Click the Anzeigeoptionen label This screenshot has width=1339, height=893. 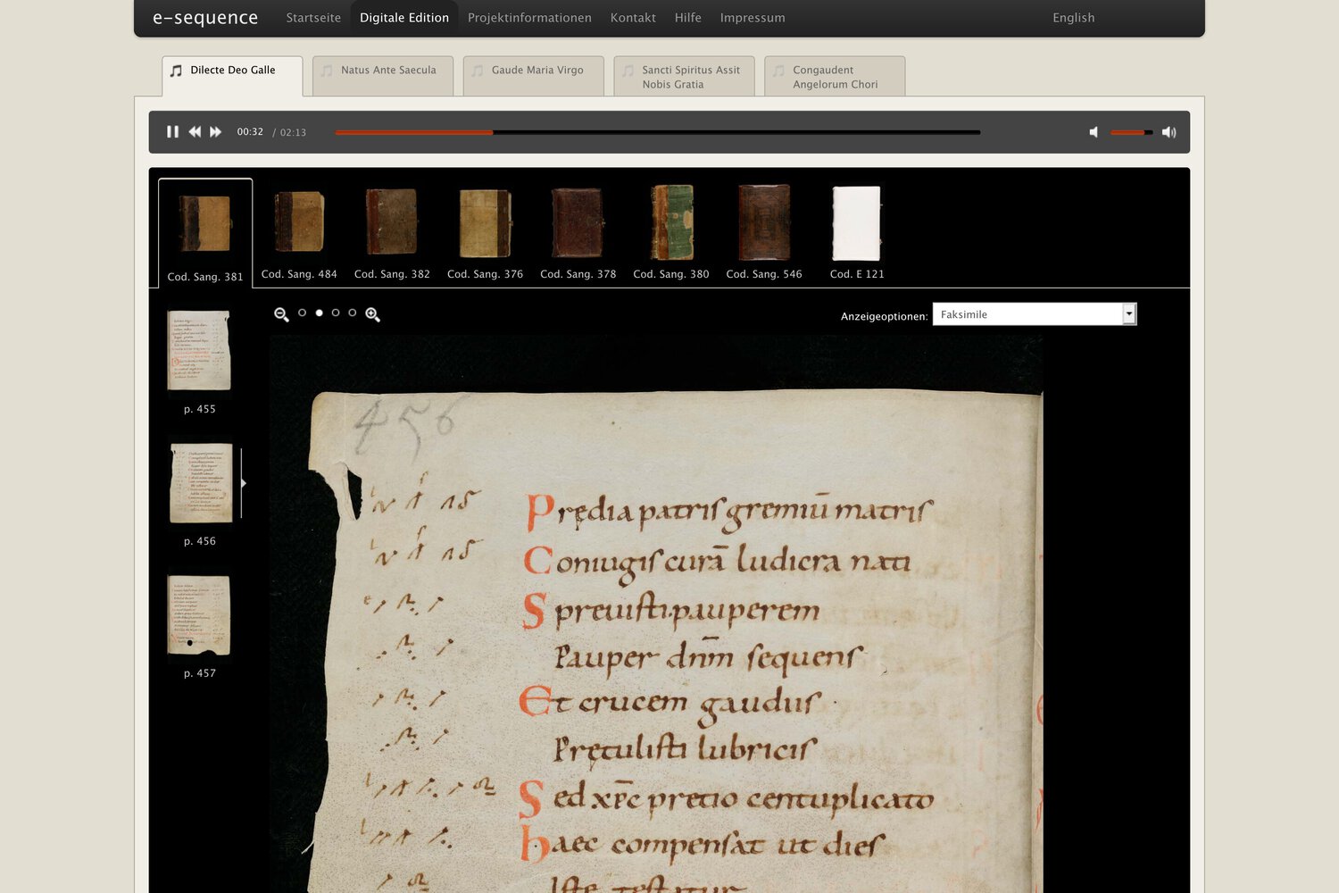(x=884, y=316)
